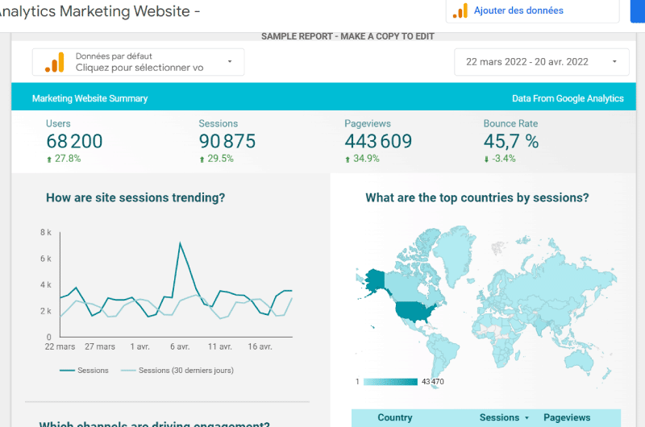The image size is (645, 427).
Task: Click the Google Analytics icon in data selector
Action: [55, 62]
